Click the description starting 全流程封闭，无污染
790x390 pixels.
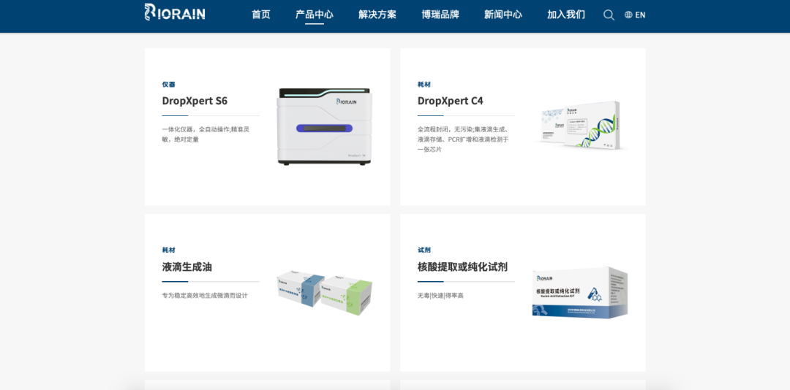point(463,139)
